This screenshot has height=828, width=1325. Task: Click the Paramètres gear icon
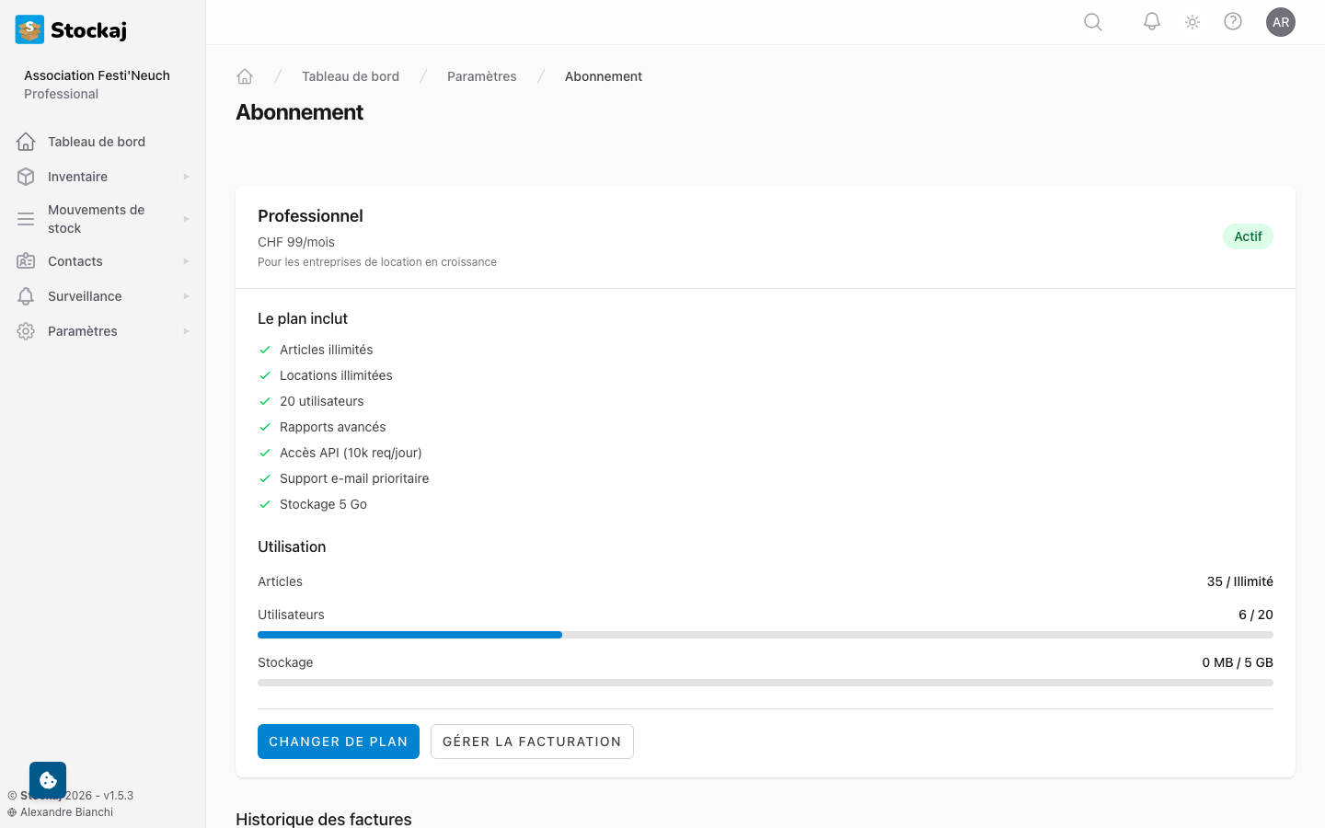coord(26,331)
